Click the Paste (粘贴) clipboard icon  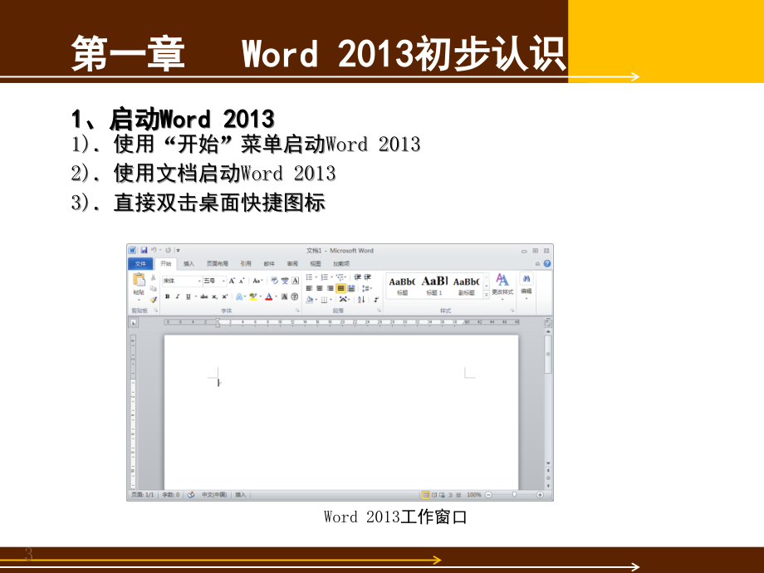tap(139, 281)
